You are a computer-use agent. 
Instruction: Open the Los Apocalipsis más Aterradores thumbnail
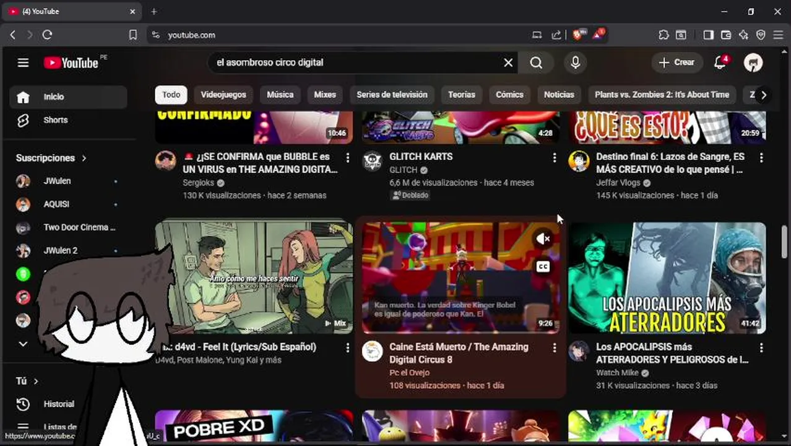(x=667, y=278)
